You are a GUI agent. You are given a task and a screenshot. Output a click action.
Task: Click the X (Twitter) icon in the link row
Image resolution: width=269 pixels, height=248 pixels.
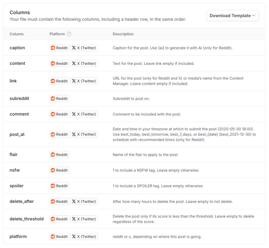(x=74, y=81)
